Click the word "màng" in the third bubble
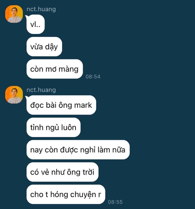Viewport: 195px width, 209px height. pyautogui.click(x=68, y=69)
